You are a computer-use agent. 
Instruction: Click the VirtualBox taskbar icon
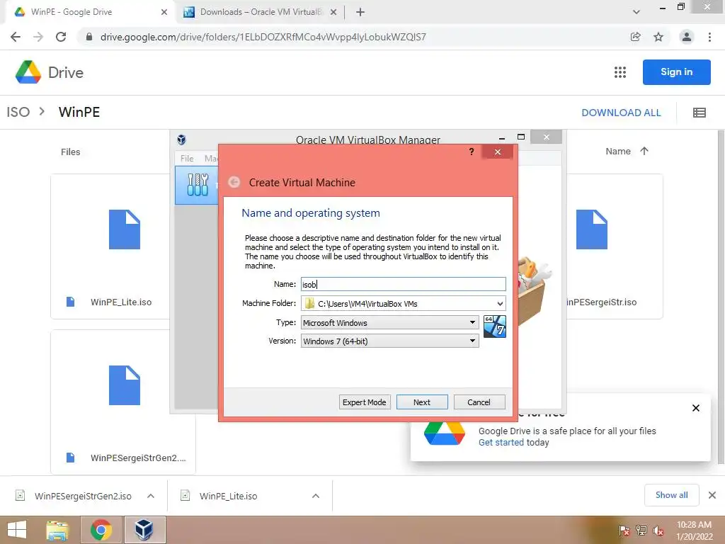144,530
